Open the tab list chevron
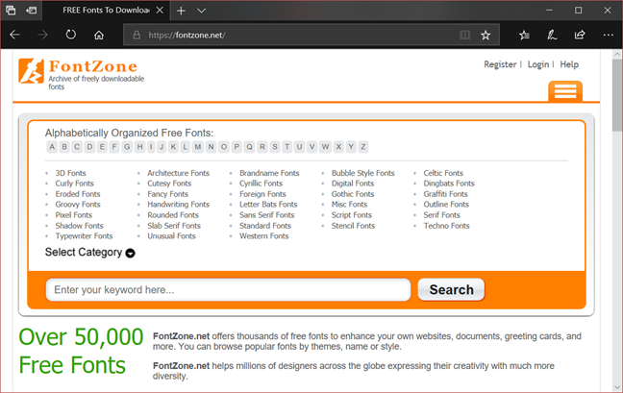The image size is (623, 393). [202, 10]
